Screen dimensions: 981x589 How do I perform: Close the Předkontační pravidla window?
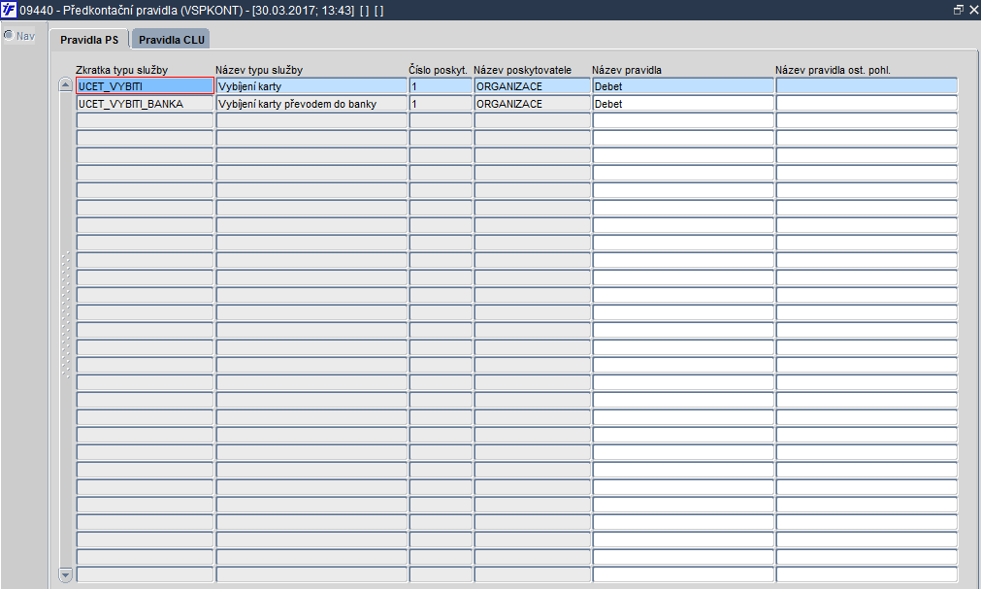[973, 10]
